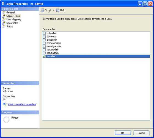Screen dimensions: 154x138
Task: Click the Script toolbar icon
Action: click(43, 10)
